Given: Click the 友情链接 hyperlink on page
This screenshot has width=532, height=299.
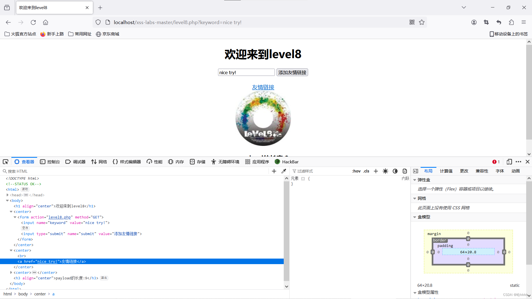Looking at the screenshot, I should tap(263, 87).
